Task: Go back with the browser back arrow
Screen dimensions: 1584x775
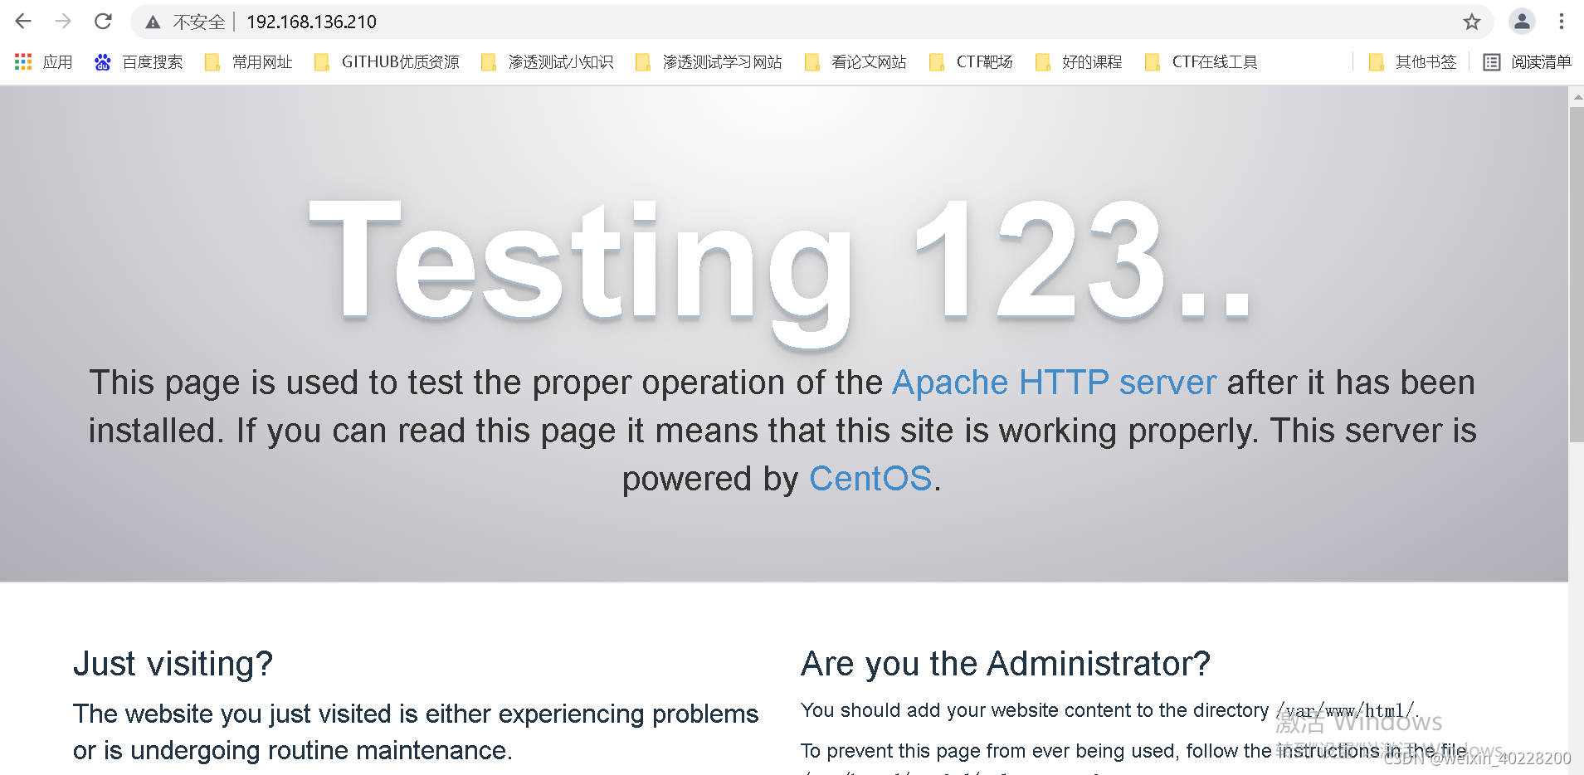Action: coord(23,22)
